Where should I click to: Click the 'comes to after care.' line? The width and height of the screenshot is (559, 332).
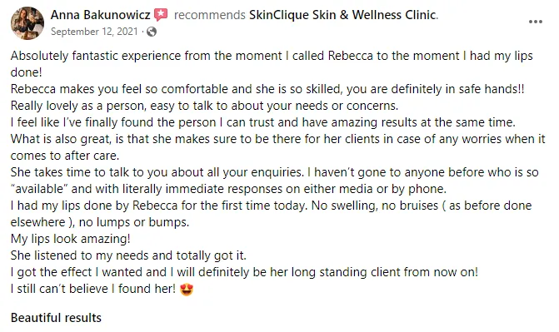point(65,156)
